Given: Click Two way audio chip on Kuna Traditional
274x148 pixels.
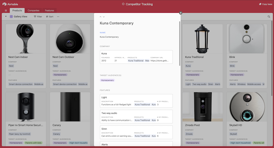Looking at the screenshot, I should [x=199, y=84].
